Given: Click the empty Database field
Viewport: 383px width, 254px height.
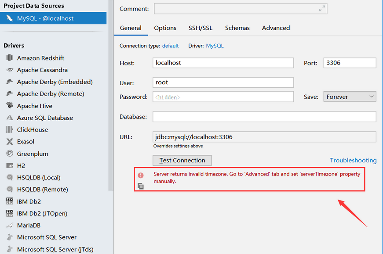Looking at the screenshot, I should [x=264, y=117].
